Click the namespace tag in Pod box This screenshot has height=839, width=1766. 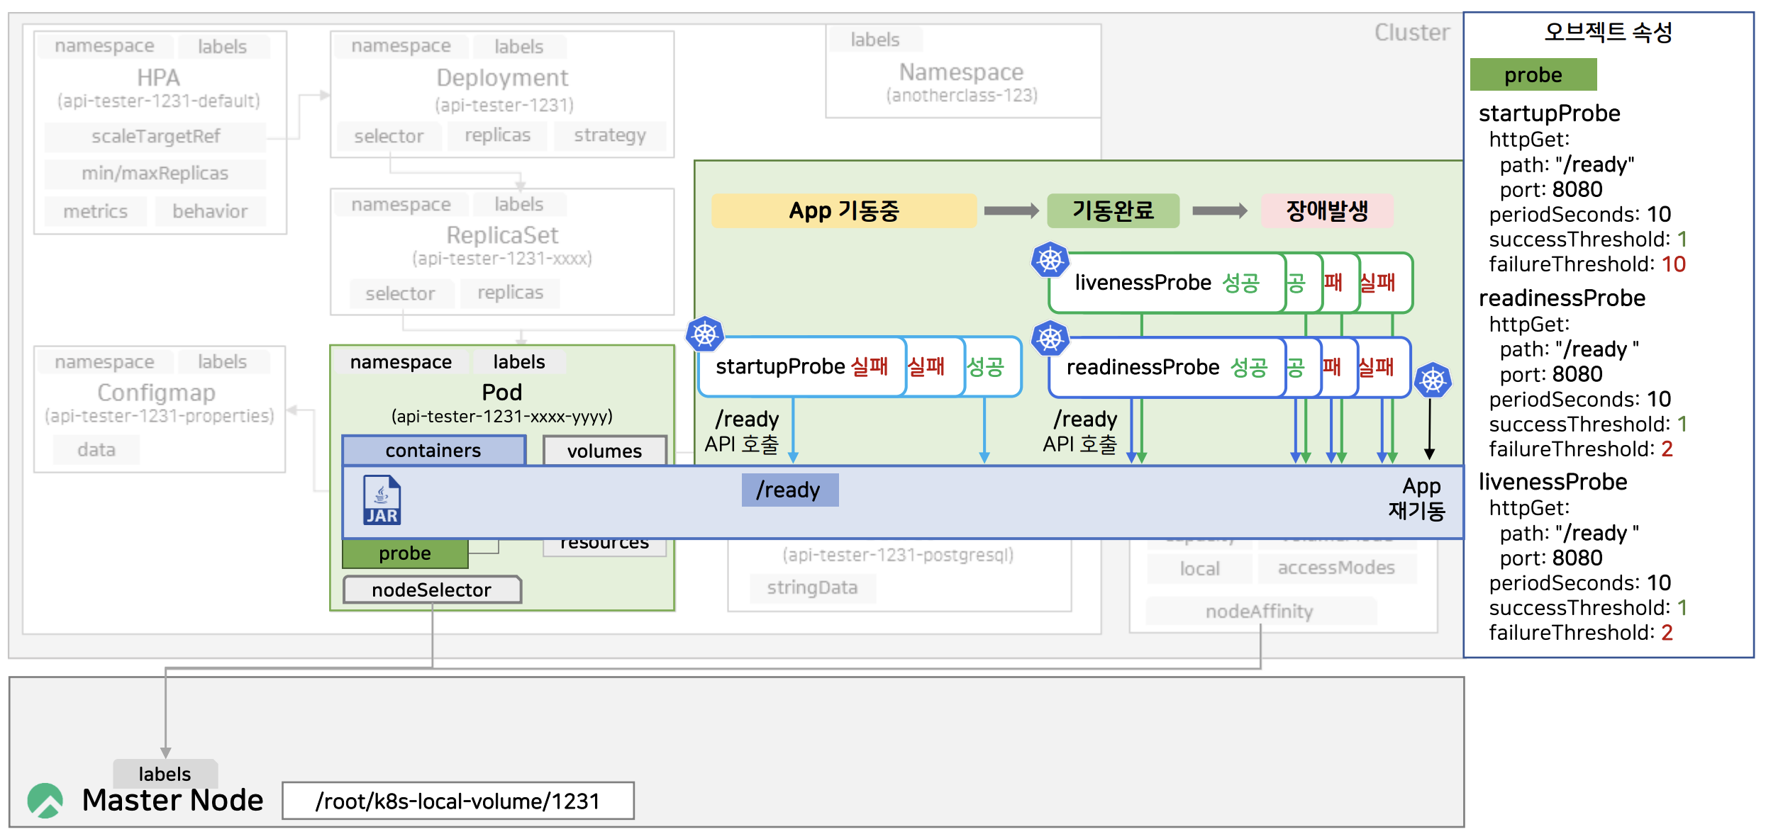(401, 362)
